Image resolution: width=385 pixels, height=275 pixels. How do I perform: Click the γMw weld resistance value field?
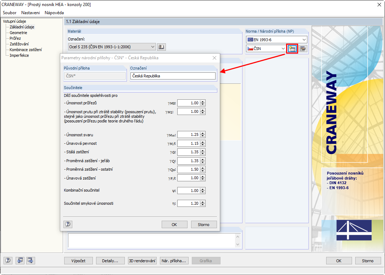[x=189, y=135]
